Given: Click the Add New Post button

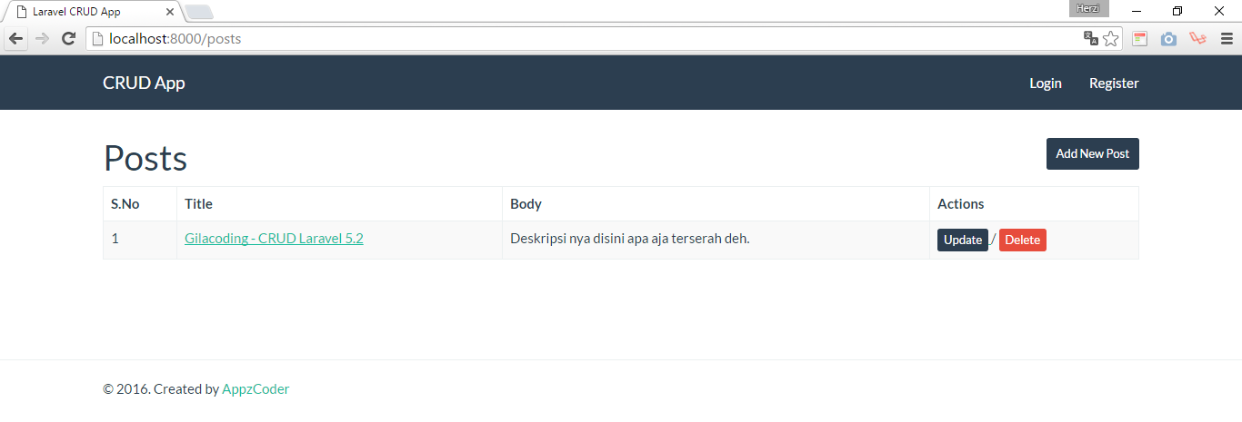Looking at the screenshot, I should [1092, 153].
